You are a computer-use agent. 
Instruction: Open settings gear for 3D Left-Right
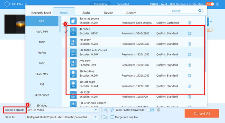click(189, 86)
